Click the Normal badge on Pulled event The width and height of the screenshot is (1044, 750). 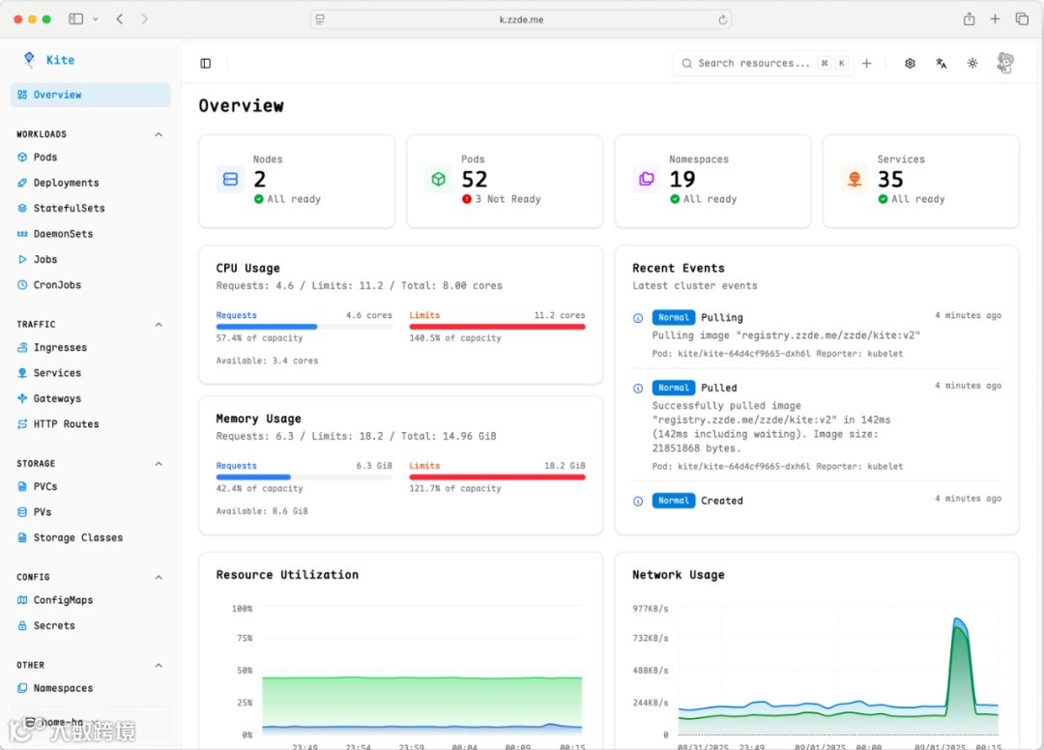point(673,388)
